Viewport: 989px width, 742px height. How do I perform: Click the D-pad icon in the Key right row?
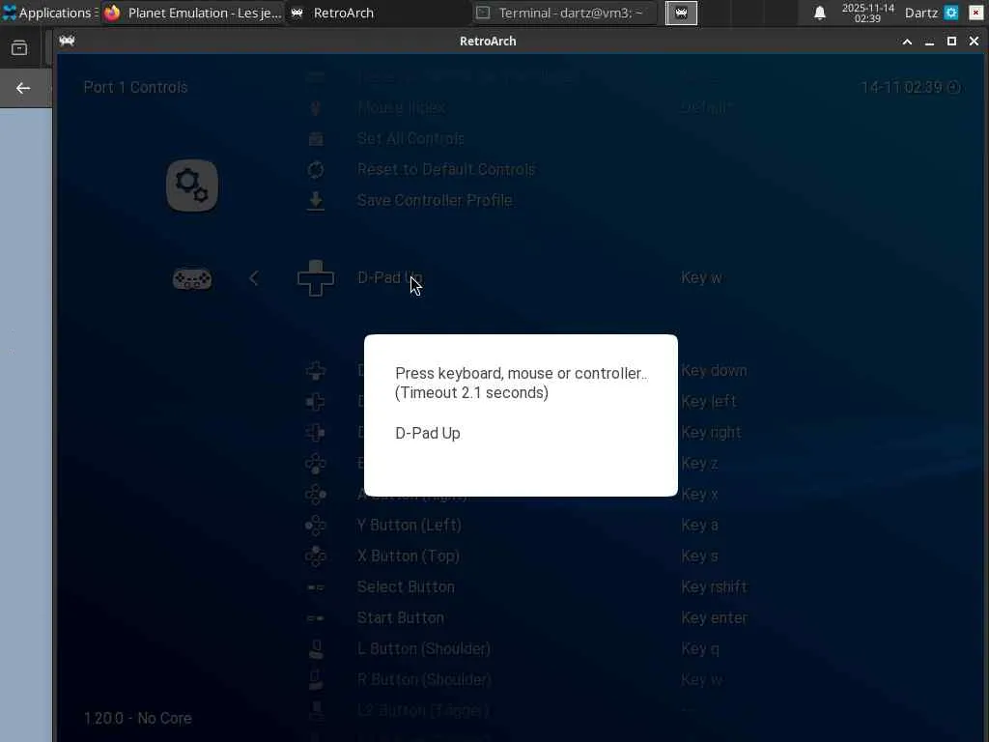(316, 433)
